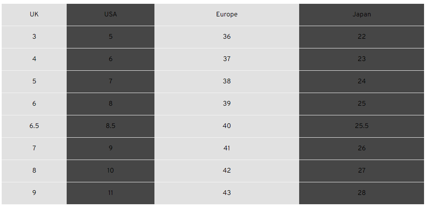The width and height of the screenshot is (427, 208).
Task: Select Japan size 22 cell
Action: click(x=362, y=37)
